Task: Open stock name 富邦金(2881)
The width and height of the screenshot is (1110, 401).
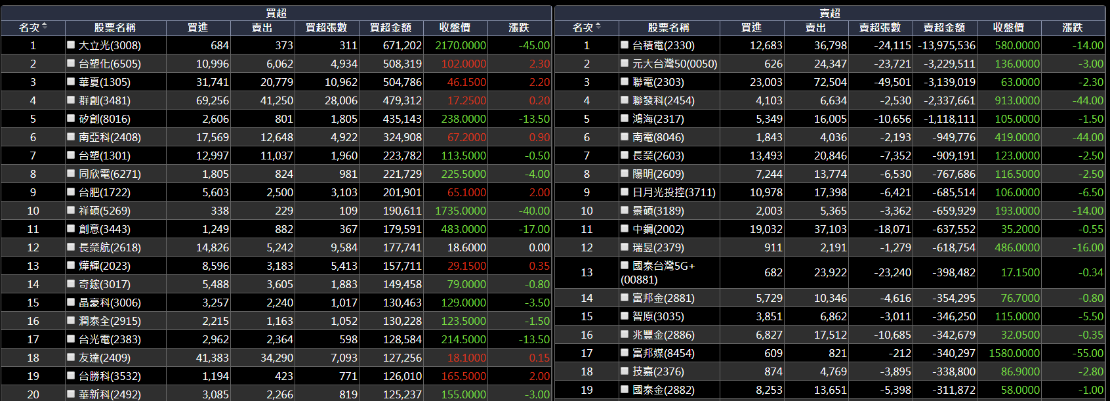Action: pyautogui.click(x=663, y=298)
